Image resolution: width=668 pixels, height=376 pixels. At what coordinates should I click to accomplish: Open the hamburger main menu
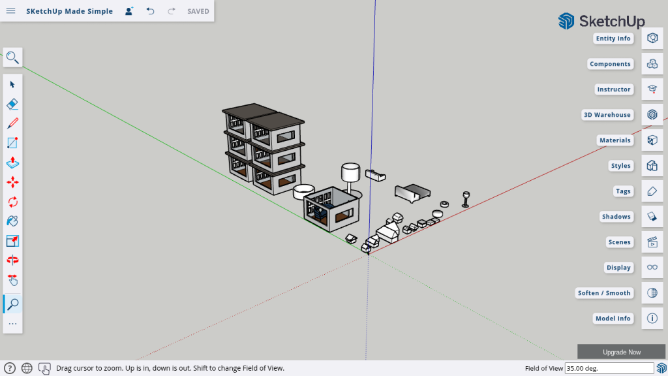(11, 11)
